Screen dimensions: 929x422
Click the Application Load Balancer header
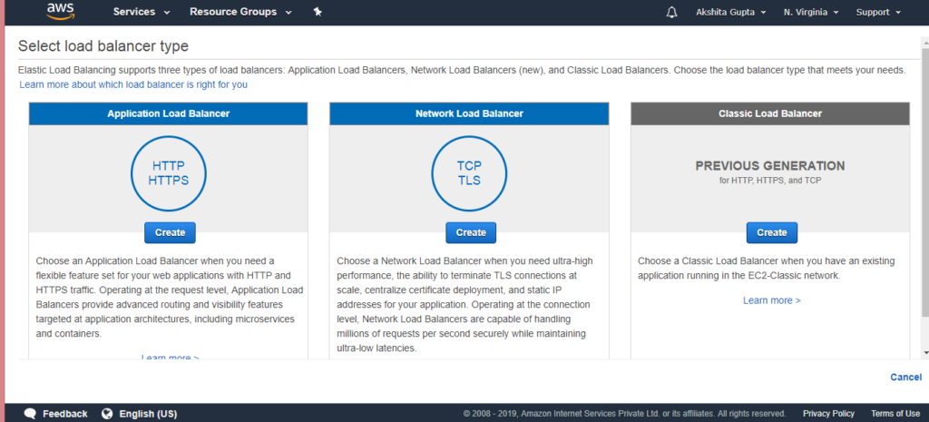pyautogui.click(x=168, y=113)
